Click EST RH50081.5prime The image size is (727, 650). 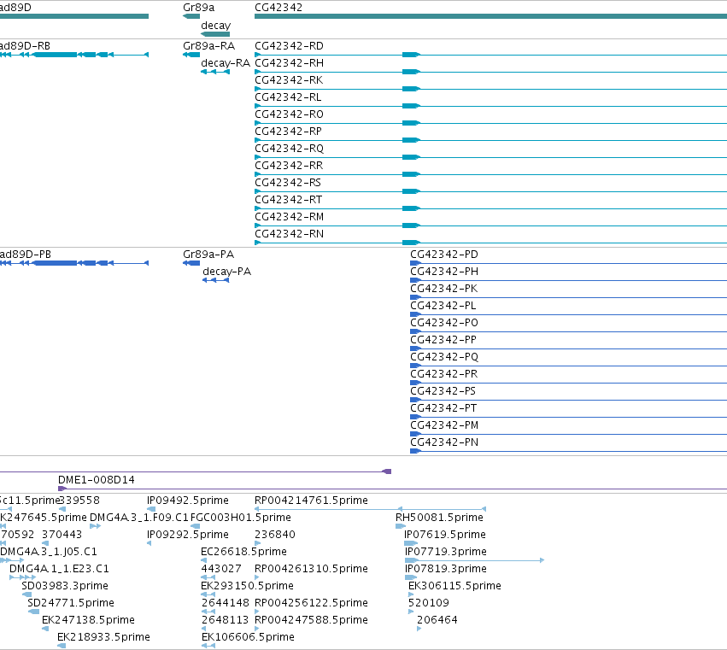439,518
